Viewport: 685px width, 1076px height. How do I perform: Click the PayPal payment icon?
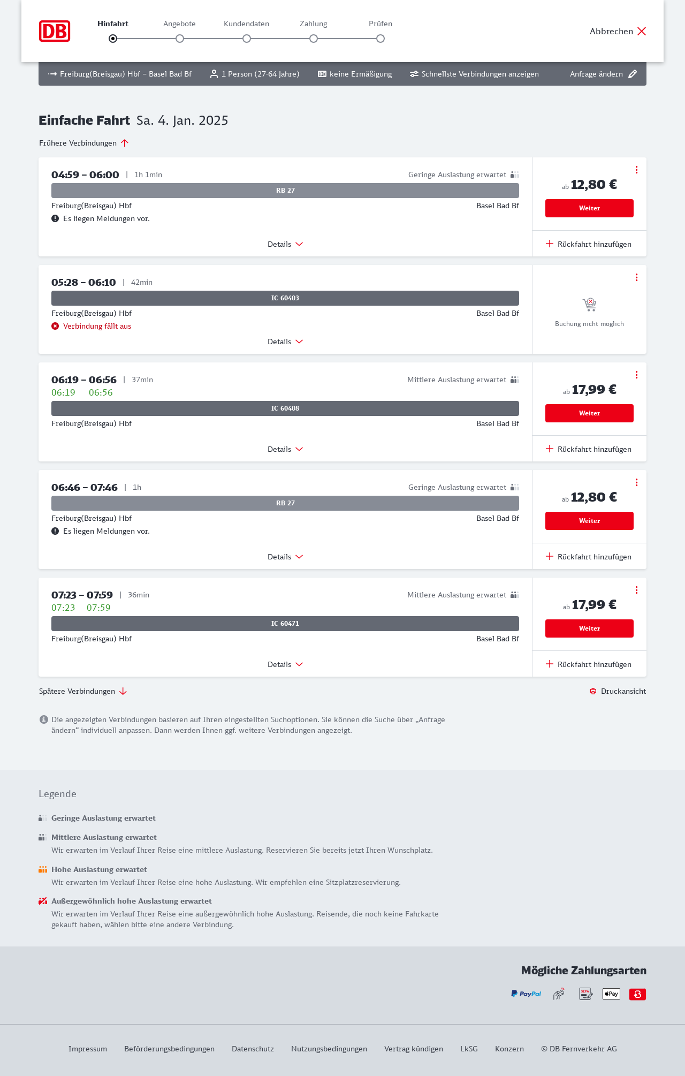click(526, 994)
